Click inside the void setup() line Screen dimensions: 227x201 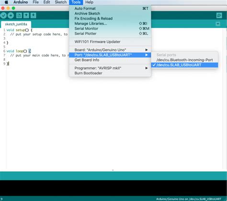coord(19,30)
